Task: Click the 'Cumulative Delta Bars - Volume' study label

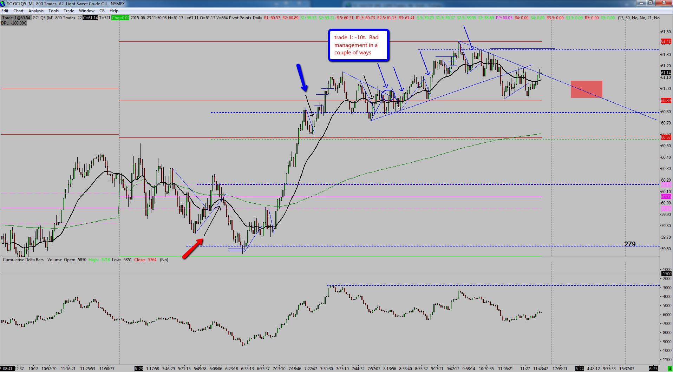Action: click(x=32, y=260)
